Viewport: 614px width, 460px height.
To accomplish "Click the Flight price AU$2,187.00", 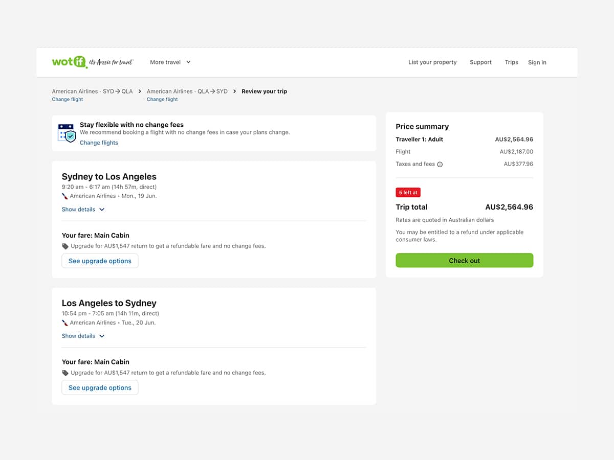I will pos(516,152).
